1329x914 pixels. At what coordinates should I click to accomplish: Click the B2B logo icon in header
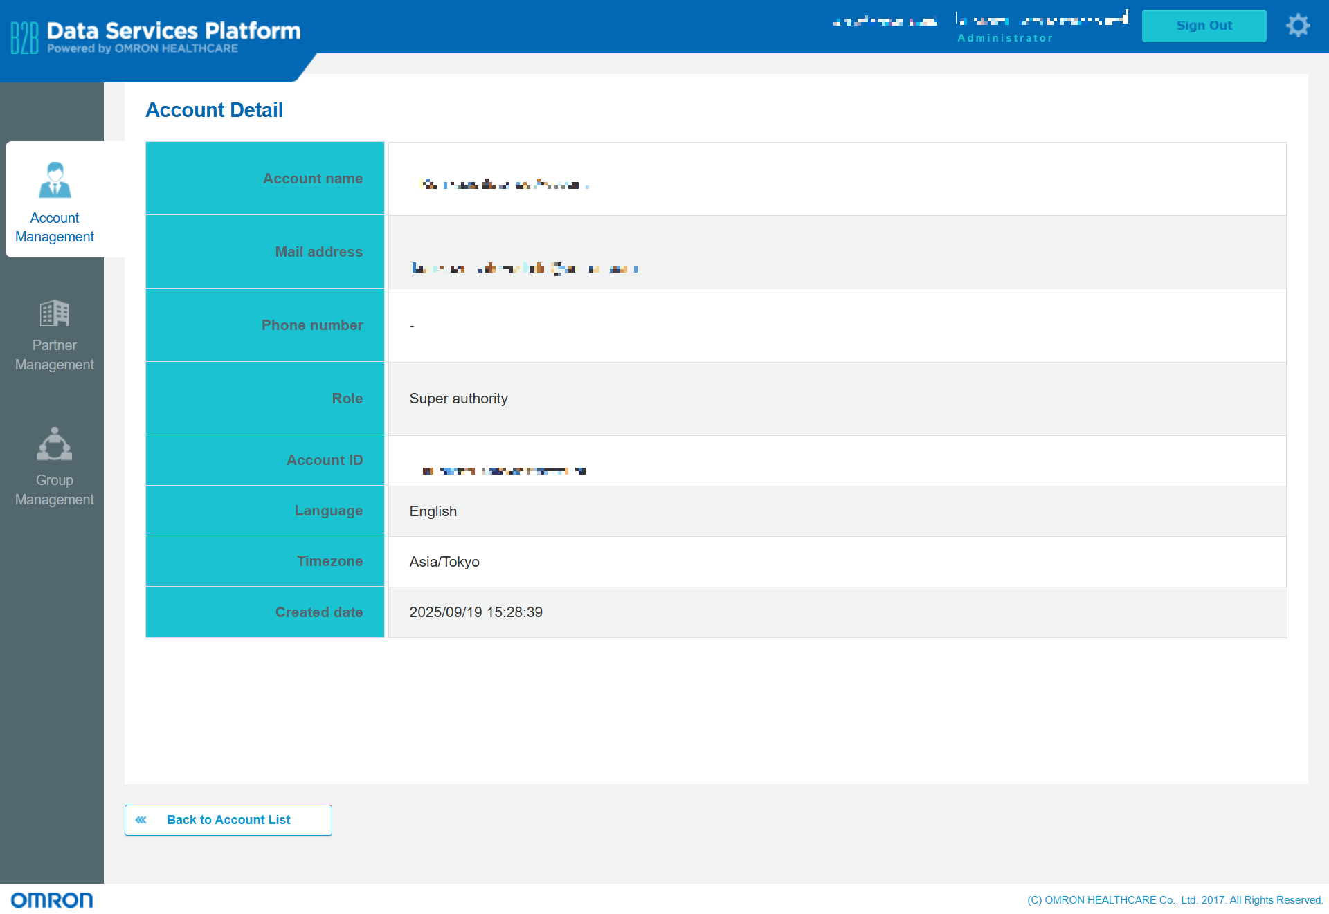pos(24,37)
